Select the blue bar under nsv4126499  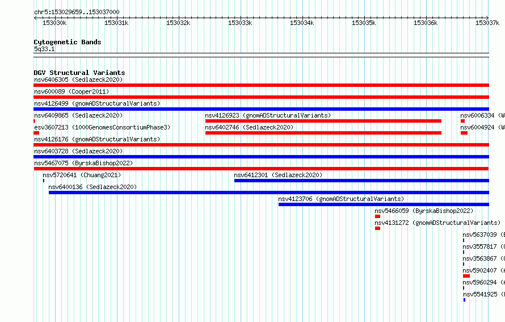point(261,109)
